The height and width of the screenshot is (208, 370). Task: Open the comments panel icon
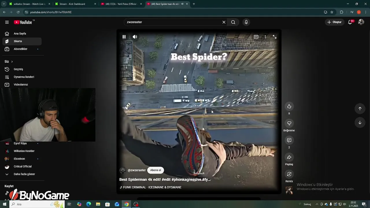coord(289,140)
